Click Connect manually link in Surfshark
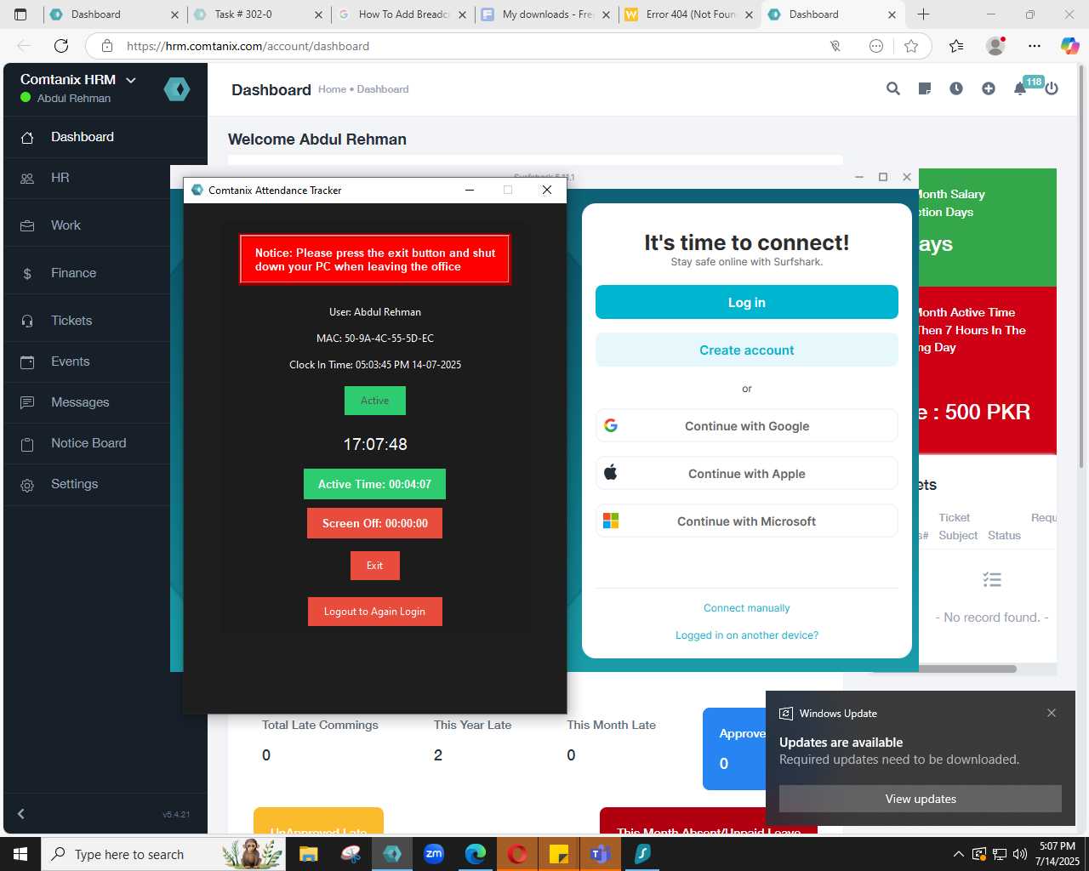Image resolution: width=1089 pixels, height=871 pixels. pyautogui.click(x=747, y=608)
